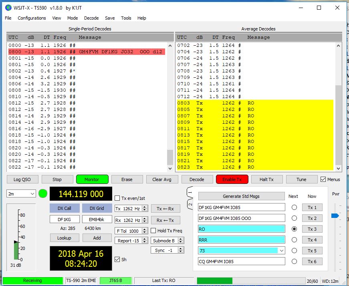This screenshot has height=286, width=349.
Task: Click the DX Grid button
Action: click(x=97, y=208)
